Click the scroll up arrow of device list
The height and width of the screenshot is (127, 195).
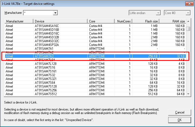[x=188, y=21]
